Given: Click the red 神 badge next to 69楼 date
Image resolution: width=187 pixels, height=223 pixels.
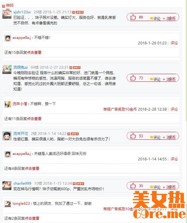Looking at the screenshot, I should [71, 67].
